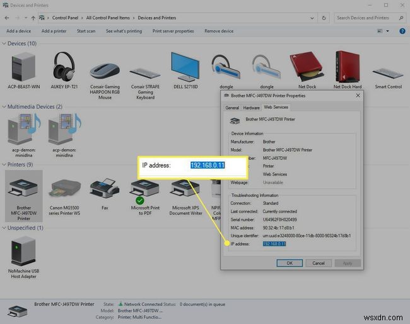Click the search magnifier icon
The image size is (410, 324).
click(401, 18)
